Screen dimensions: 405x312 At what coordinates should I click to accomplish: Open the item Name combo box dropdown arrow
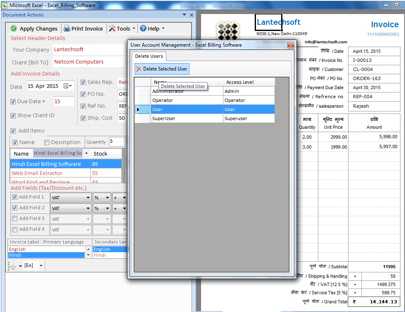coord(87,154)
